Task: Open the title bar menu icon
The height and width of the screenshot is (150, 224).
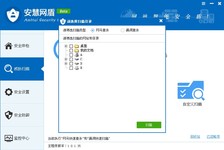Action: click(x=203, y=4)
